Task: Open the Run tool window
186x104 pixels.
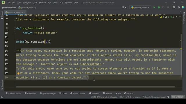Action: point(118,93)
